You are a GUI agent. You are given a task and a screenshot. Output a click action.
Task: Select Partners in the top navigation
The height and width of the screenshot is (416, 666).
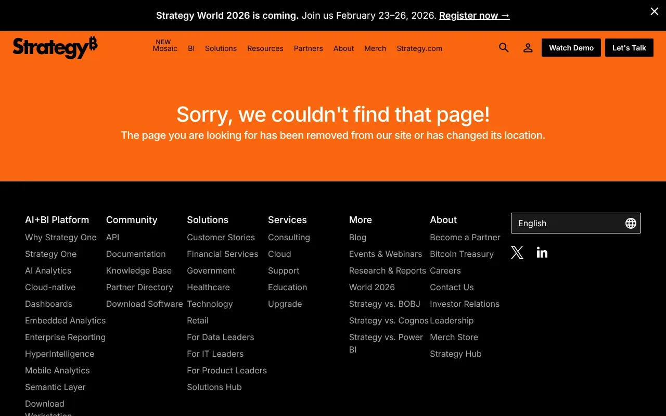click(308, 48)
